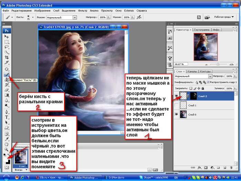Select the Eyedropper tool
Image resolution: width=241 pixels, height=181 pixels.
7,139
